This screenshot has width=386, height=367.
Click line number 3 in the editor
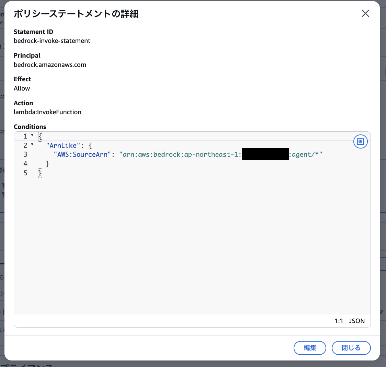tap(25, 154)
